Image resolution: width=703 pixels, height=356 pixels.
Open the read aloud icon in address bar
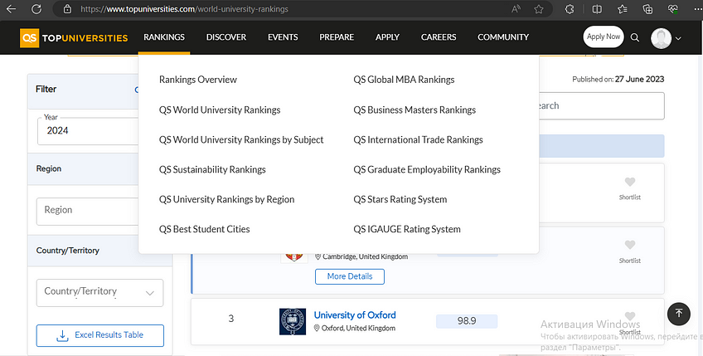516,9
